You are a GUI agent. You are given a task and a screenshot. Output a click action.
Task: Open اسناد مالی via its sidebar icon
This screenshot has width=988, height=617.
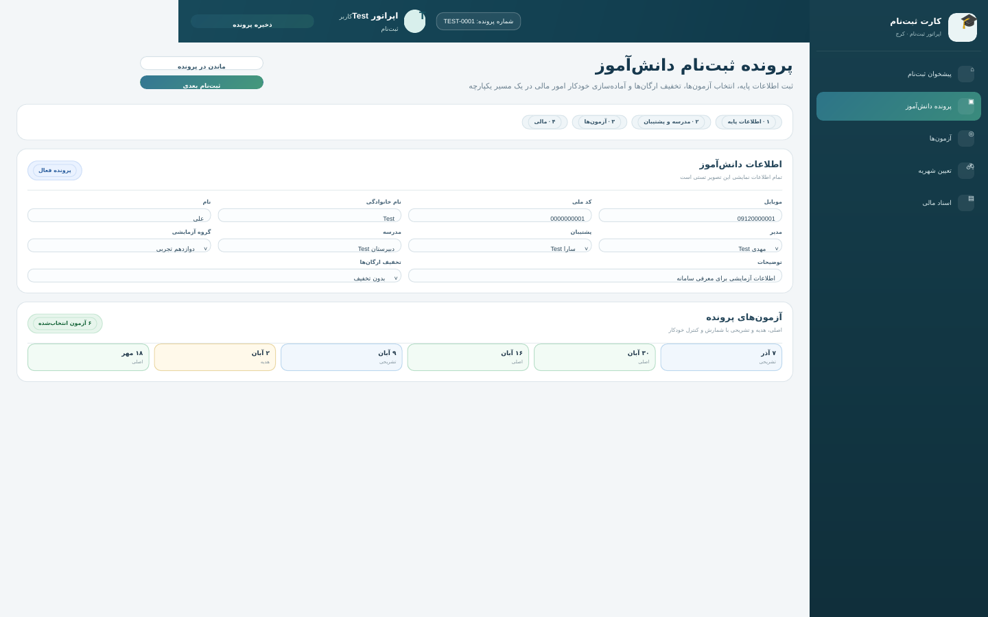pos(966,203)
